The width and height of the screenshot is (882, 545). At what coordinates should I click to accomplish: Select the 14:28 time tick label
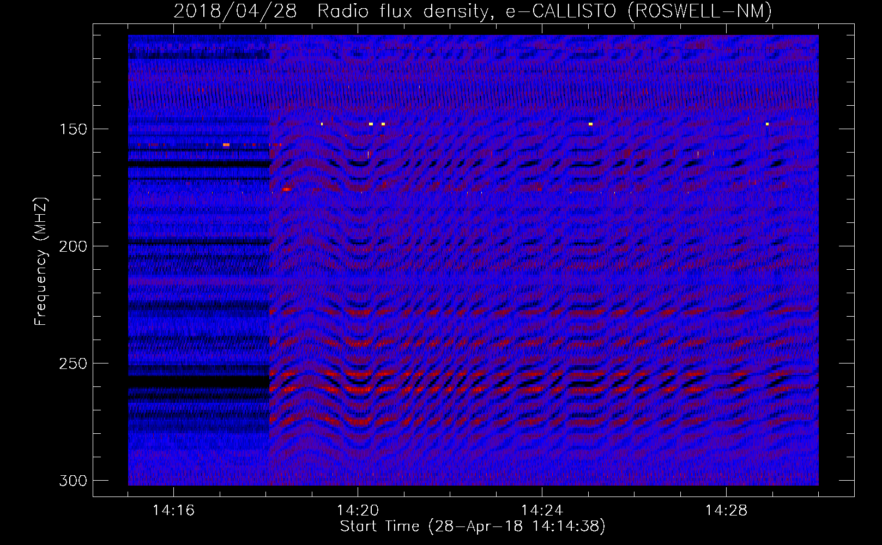click(x=727, y=511)
